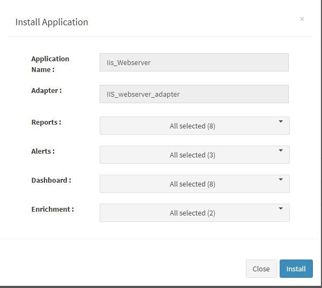322x288 pixels.
Task: Click the Install button
Action: coord(296,269)
